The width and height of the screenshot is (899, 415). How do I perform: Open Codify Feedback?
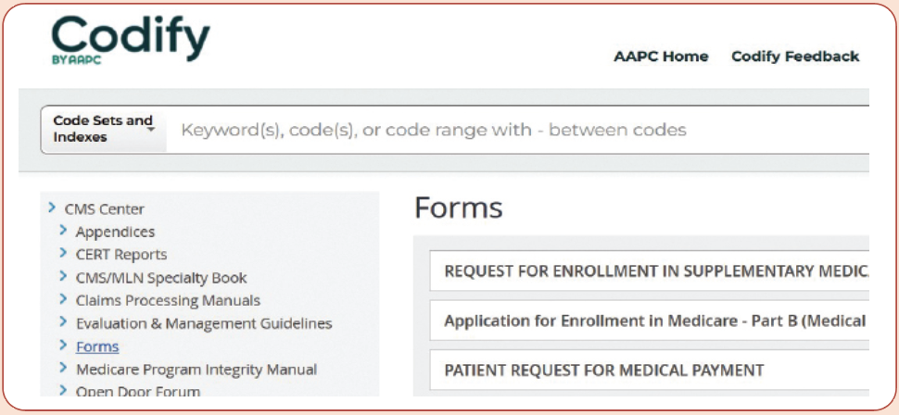pyautogui.click(x=795, y=57)
